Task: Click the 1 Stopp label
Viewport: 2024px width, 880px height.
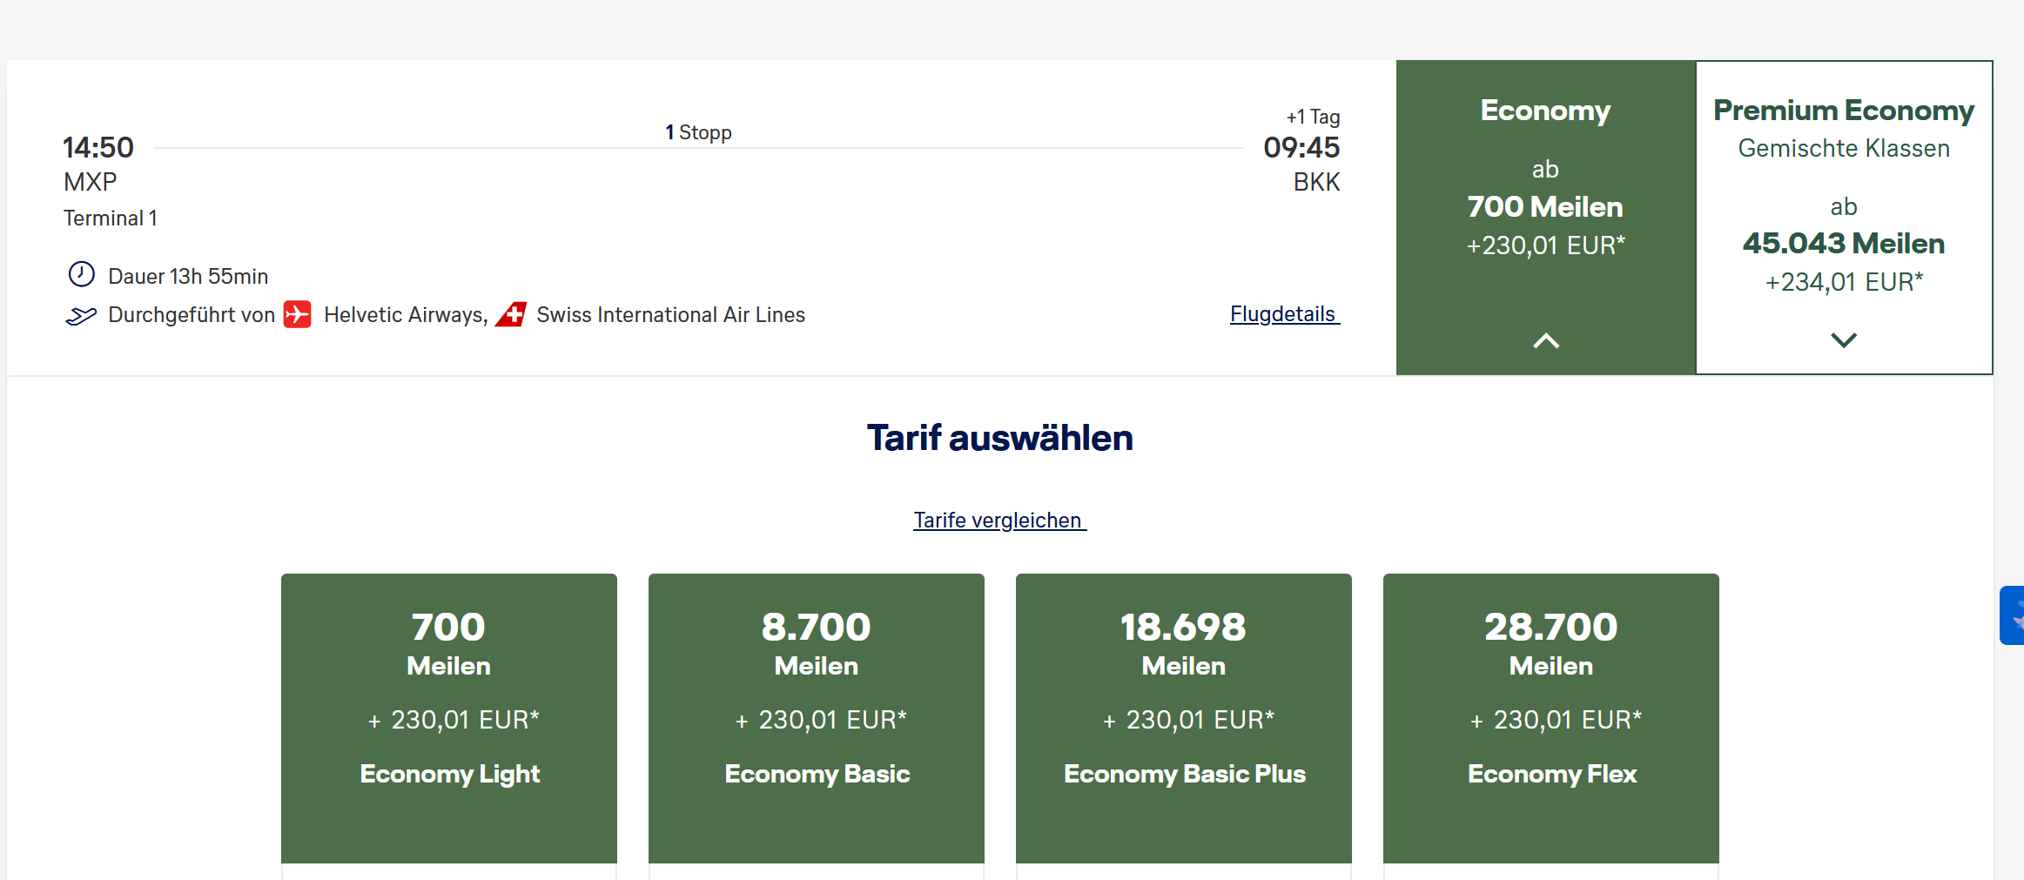Action: pyautogui.click(x=698, y=132)
